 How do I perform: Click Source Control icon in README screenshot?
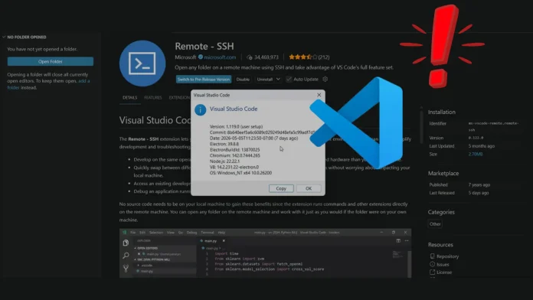click(126, 268)
